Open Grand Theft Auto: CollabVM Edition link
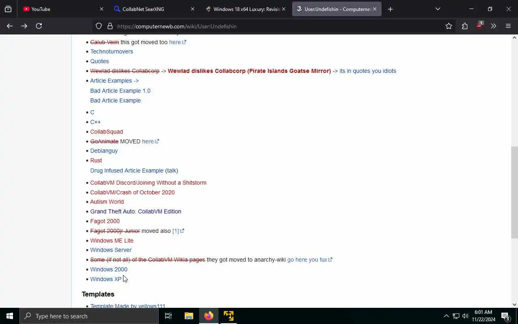 [x=136, y=211]
